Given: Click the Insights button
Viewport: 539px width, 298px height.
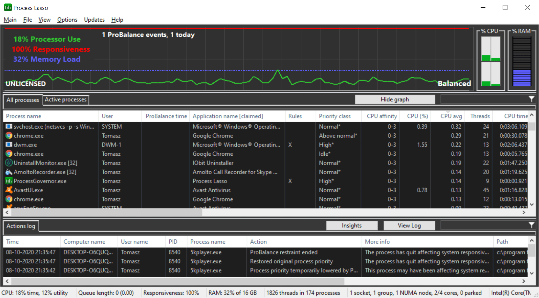Looking at the screenshot, I should point(352,225).
